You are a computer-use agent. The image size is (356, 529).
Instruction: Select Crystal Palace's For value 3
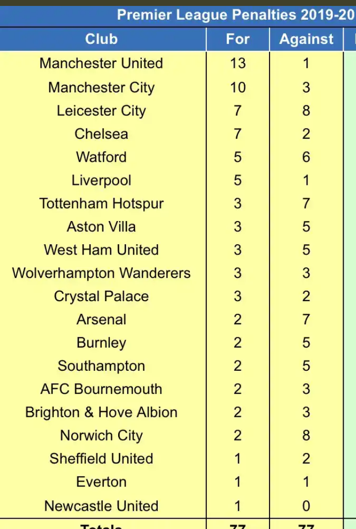238,296
